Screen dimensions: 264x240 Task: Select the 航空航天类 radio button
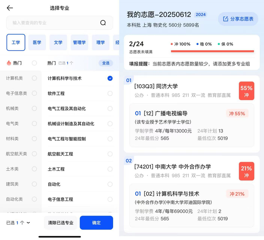tap(34, 154)
